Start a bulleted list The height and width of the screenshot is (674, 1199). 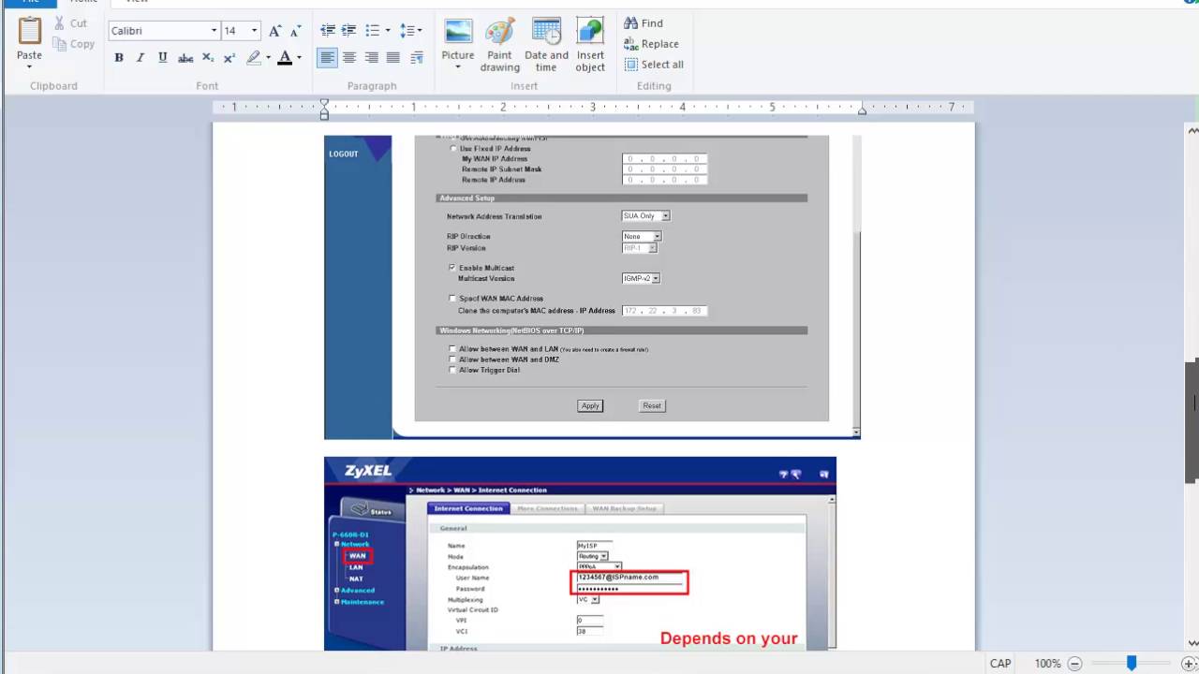click(372, 31)
